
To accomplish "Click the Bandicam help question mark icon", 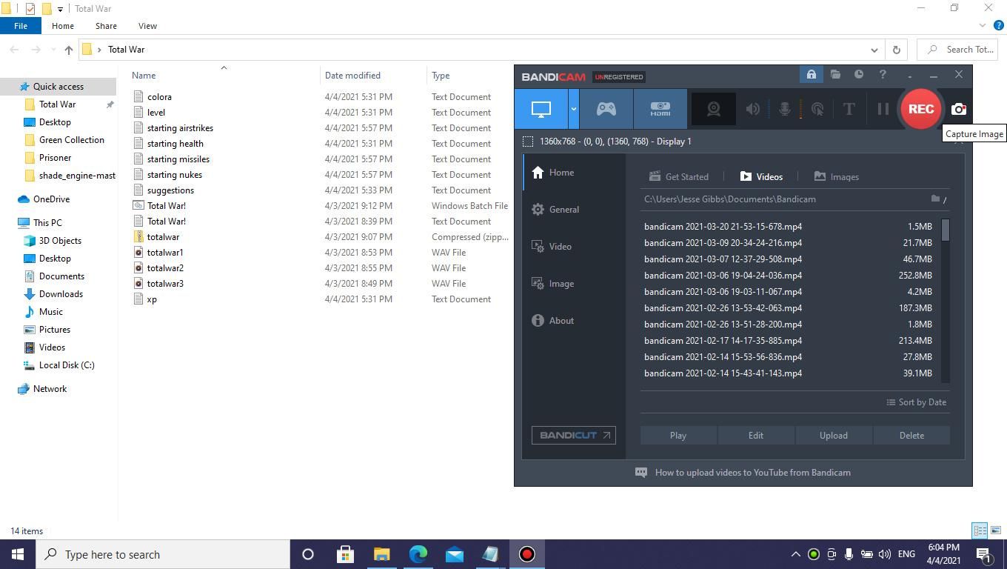I will click(882, 75).
